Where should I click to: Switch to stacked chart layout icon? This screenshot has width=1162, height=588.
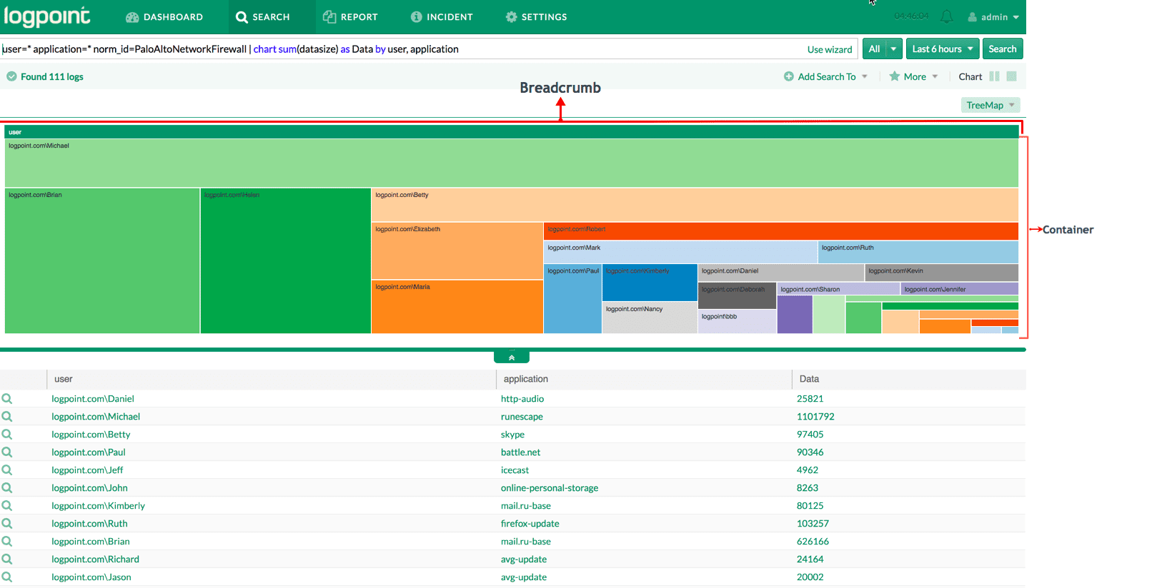(1011, 76)
